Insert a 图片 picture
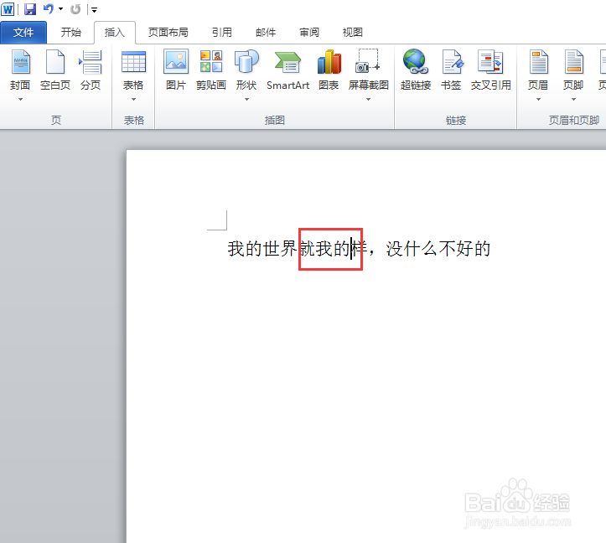 [176, 70]
